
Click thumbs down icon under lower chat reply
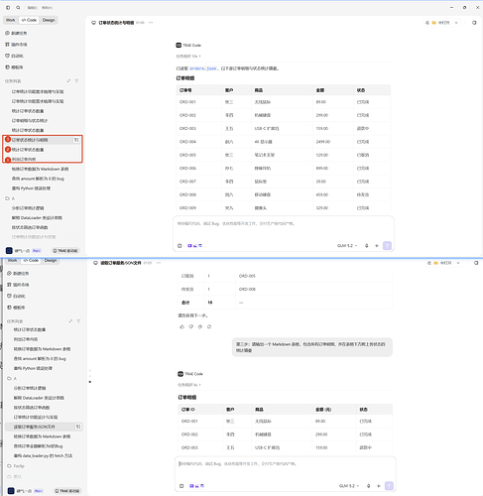191,326
